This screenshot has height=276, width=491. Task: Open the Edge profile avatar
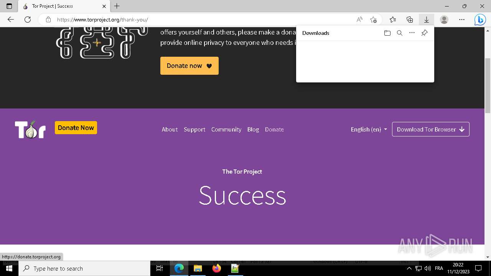pos(444,20)
